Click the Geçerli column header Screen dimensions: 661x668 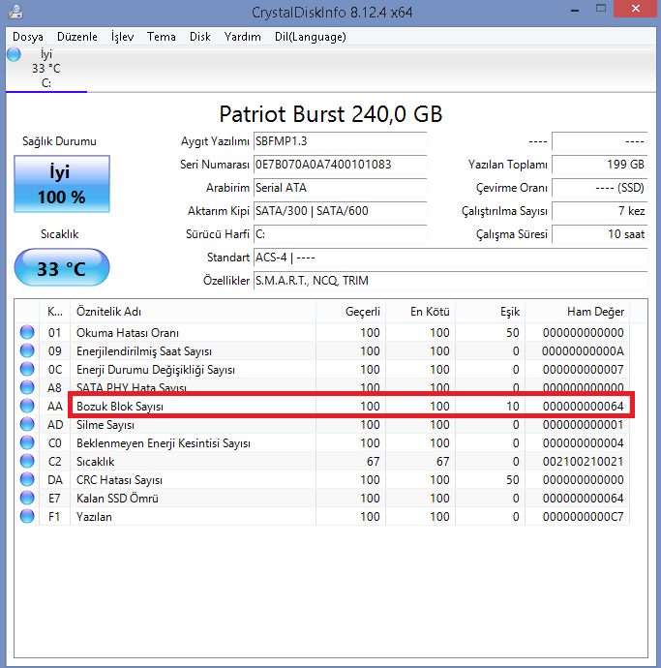[350, 312]
